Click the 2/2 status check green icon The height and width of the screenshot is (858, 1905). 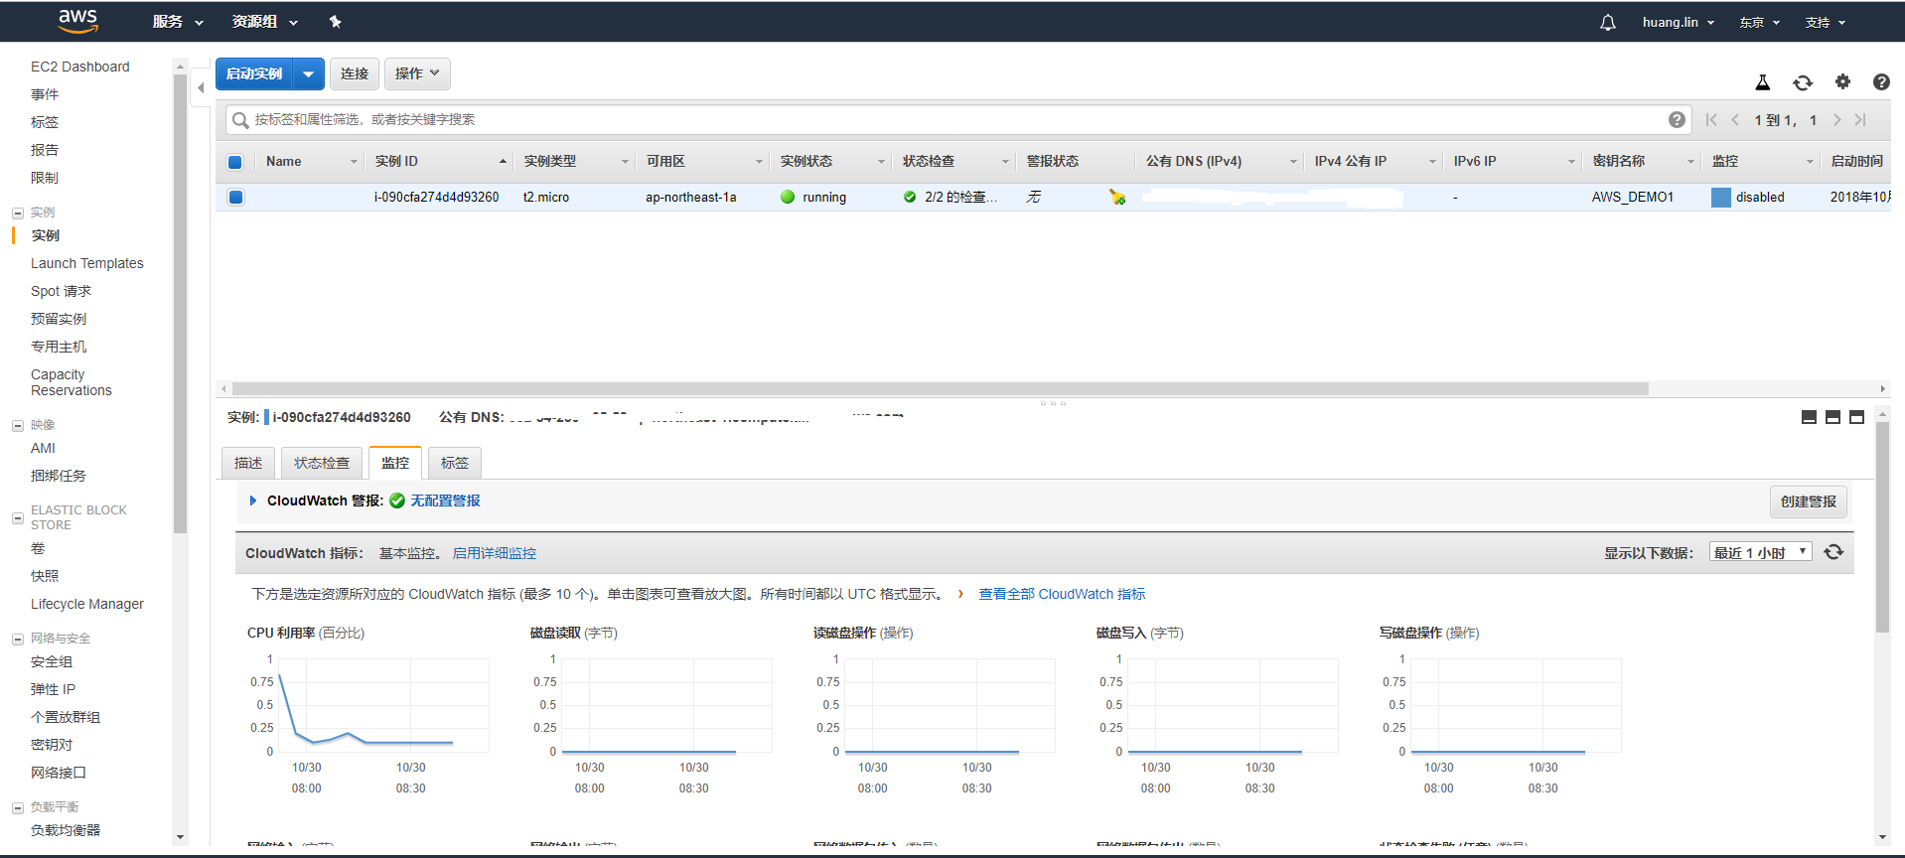tap(910, 197)
